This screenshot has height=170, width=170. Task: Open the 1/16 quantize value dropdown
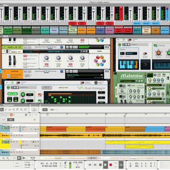29,165
